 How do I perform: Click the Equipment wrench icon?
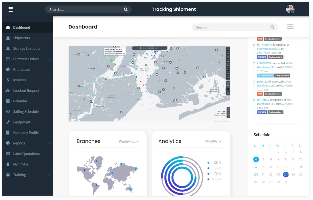tap(8, 122)
